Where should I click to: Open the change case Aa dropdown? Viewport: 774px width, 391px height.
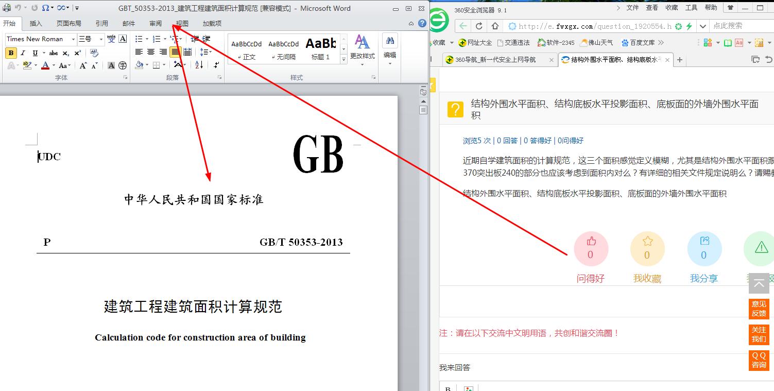pos(65,65)
